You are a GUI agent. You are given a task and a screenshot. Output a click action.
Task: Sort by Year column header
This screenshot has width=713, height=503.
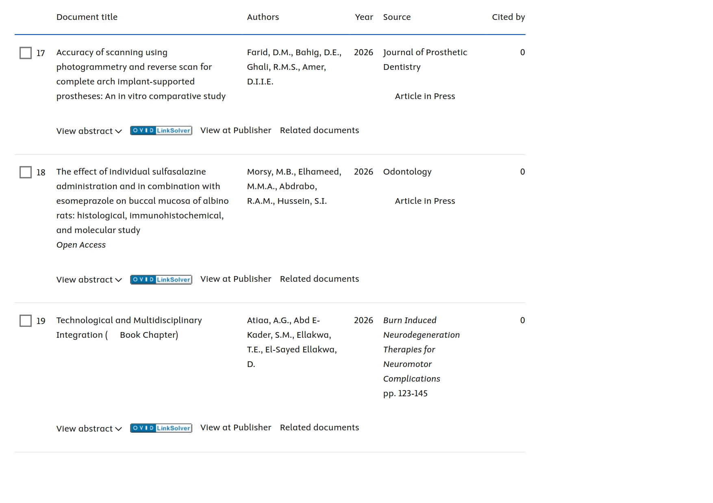pos(364,17)
